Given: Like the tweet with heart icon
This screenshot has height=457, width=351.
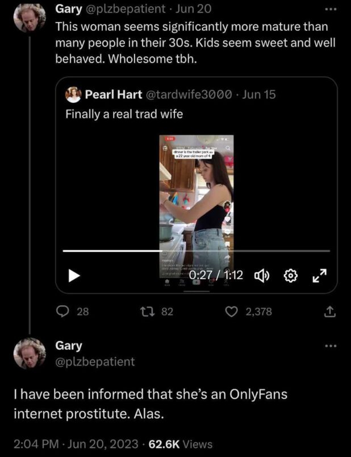Looking at the screenshot, I should pos(231,311).
